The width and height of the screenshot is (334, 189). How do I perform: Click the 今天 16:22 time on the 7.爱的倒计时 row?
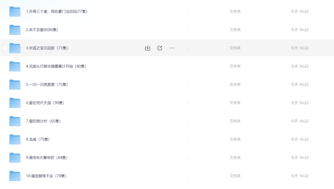pyautogui.click(x=299, y=121)
